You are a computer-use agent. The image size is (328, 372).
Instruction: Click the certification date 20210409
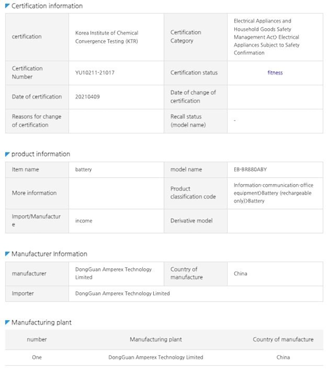pos(87,97)
